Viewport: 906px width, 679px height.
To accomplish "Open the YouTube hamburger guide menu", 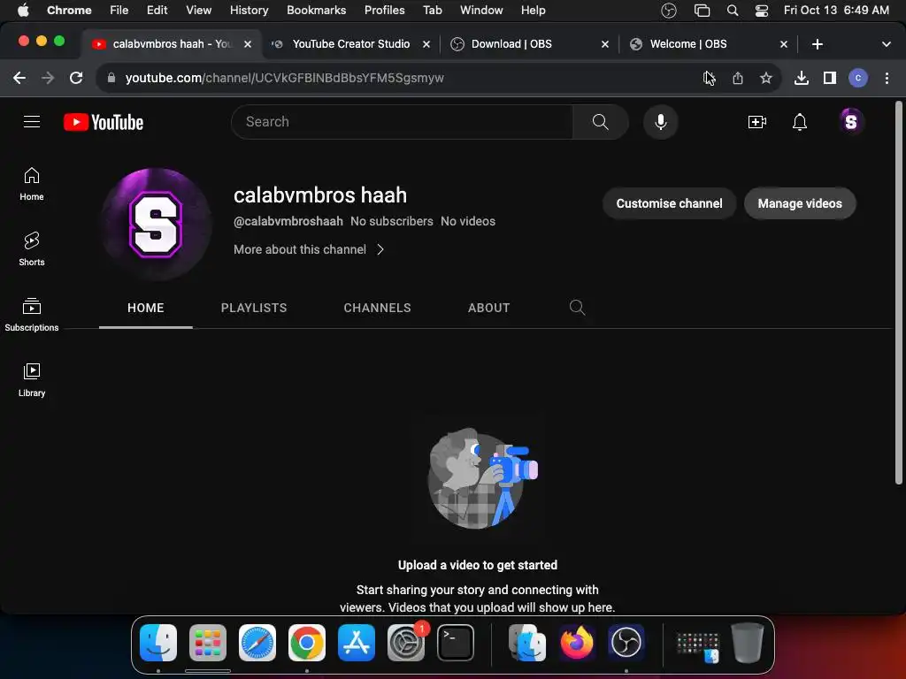I will click(x=32, y=122).
